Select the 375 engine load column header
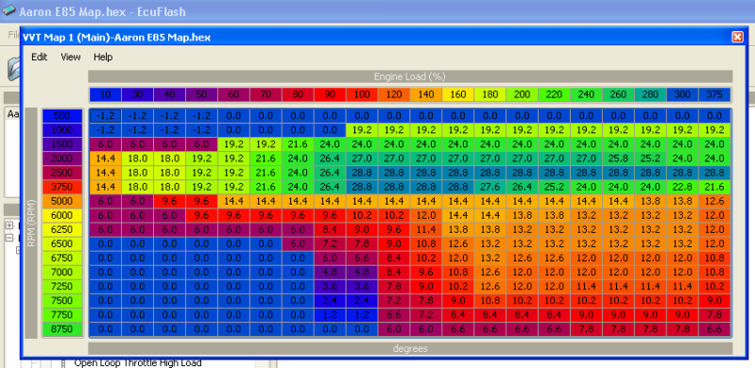The width and height of the screenshot is (755, 368). click(x=714, y=94)
